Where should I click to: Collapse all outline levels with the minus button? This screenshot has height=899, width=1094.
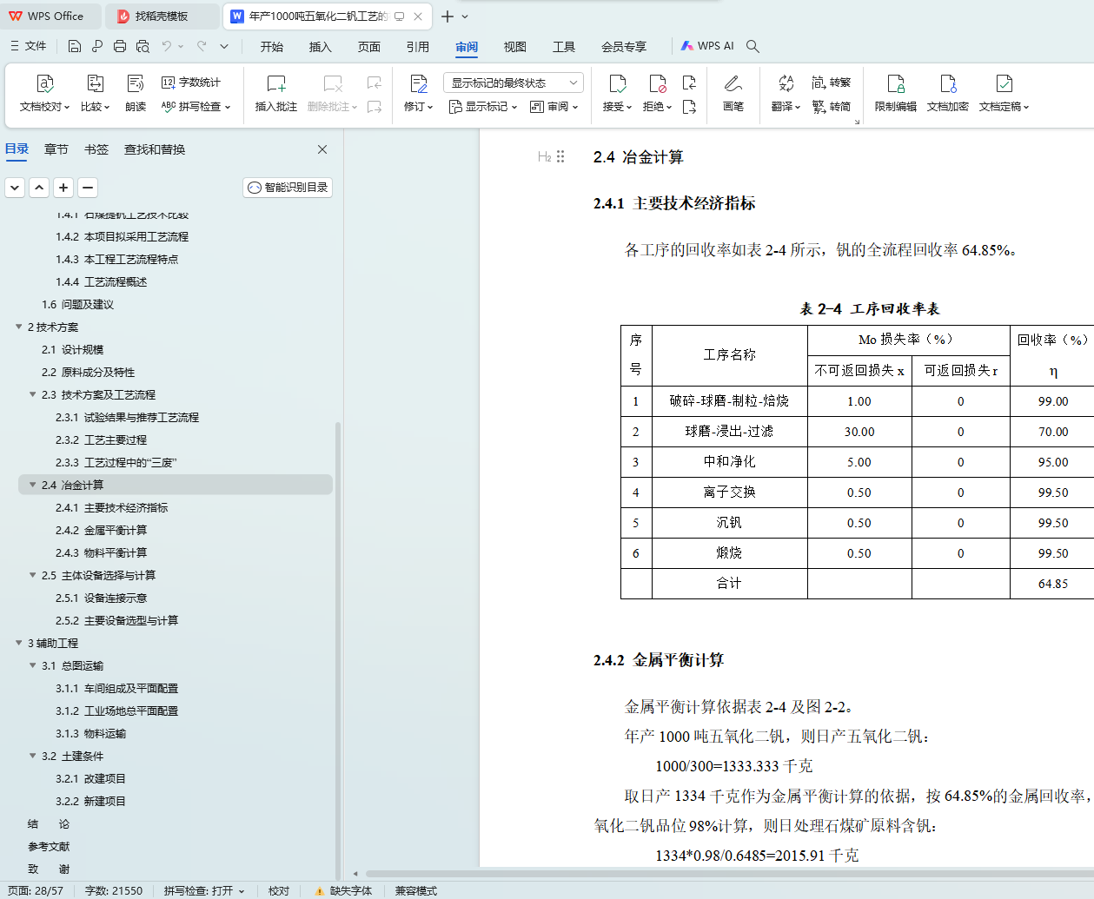[88, 187]
